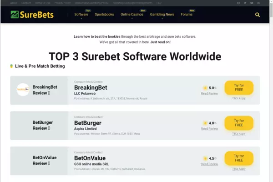Open the YouTube social icon
This screenshot has width=273, height=182.
[252, 3]
